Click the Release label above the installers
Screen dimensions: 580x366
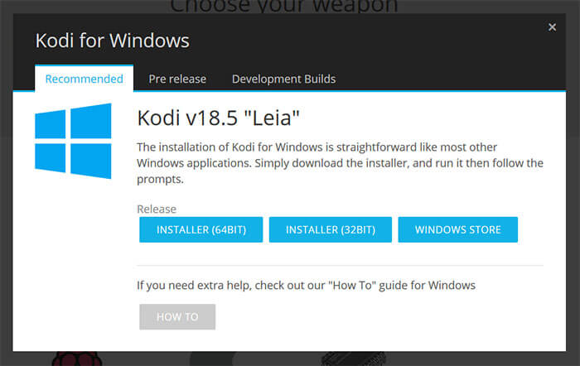157,209
